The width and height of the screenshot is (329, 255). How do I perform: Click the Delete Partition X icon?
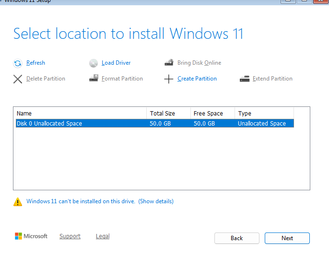click(18, 79)
